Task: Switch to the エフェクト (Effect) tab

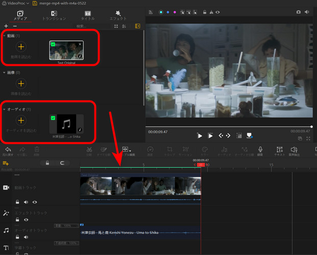Action: coord(118,16)
